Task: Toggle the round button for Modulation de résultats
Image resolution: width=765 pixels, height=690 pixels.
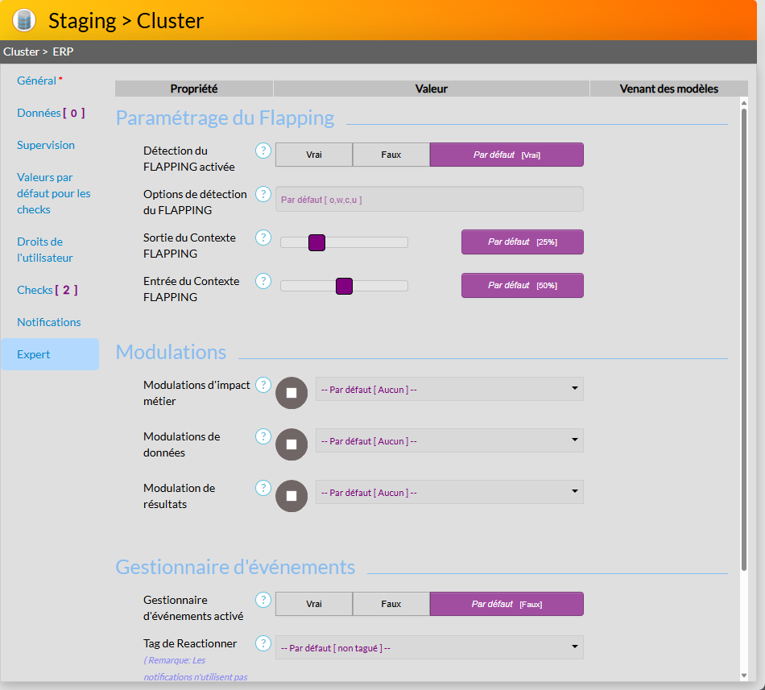Action: 292,496
